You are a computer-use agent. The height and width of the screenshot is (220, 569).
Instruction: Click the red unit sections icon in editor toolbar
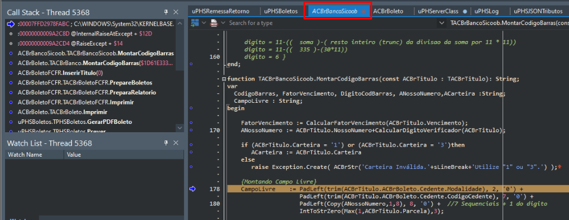point(214,23)
